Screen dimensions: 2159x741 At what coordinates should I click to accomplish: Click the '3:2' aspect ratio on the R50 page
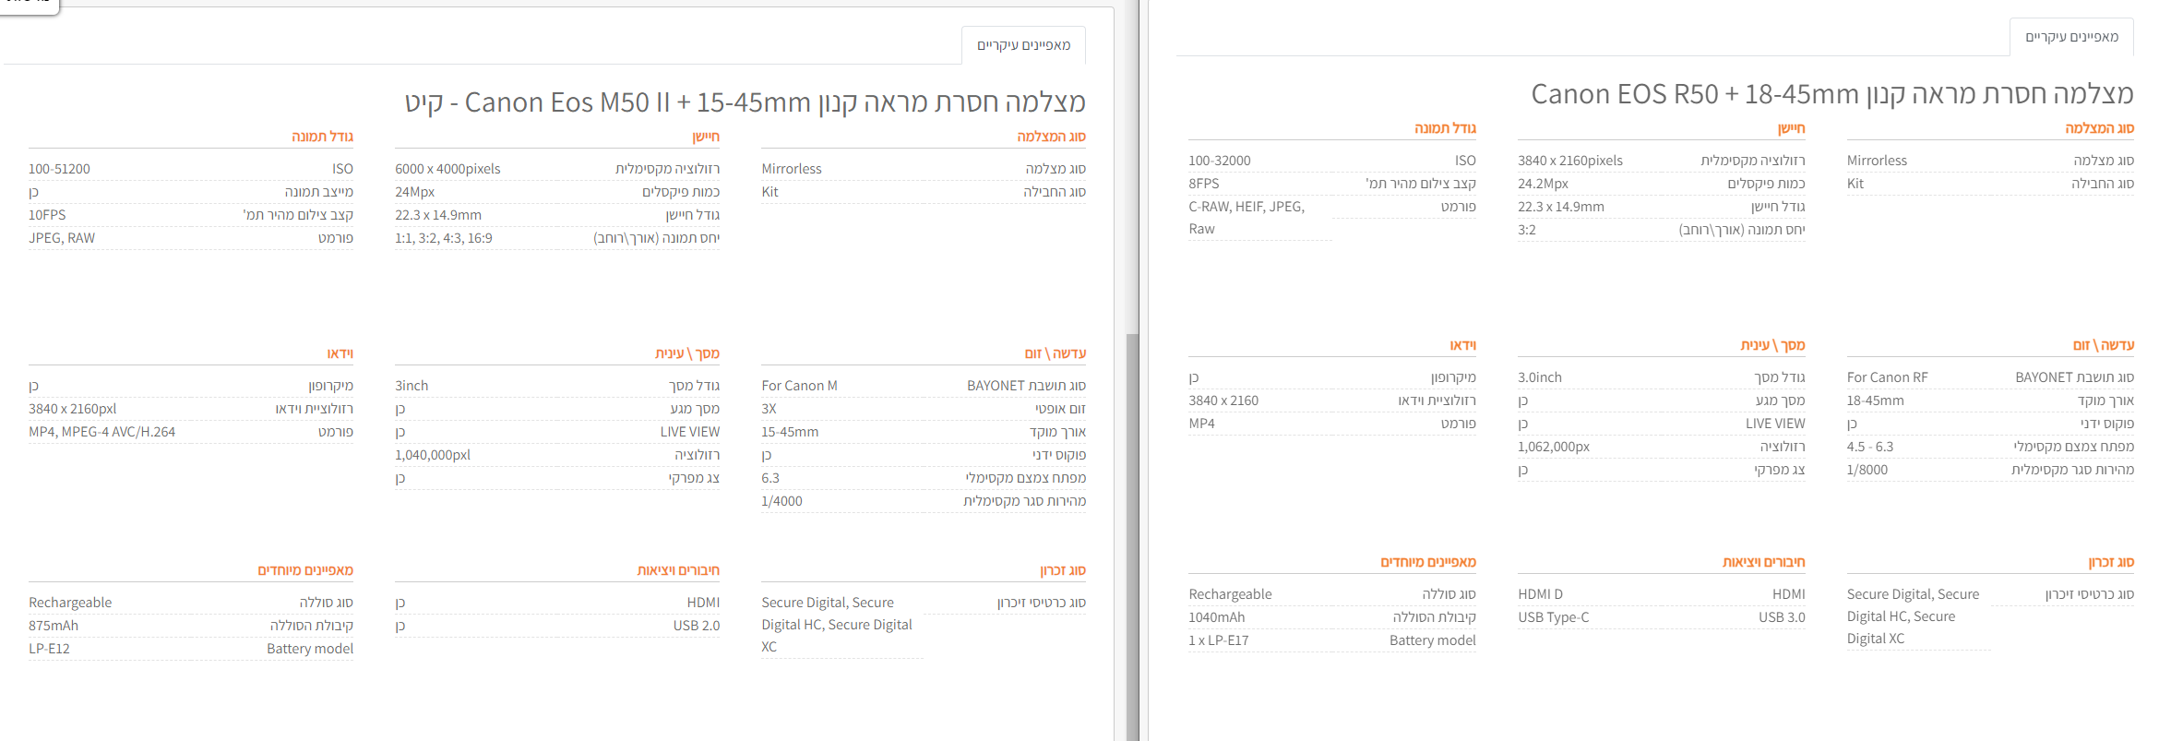pos(1527,230)
